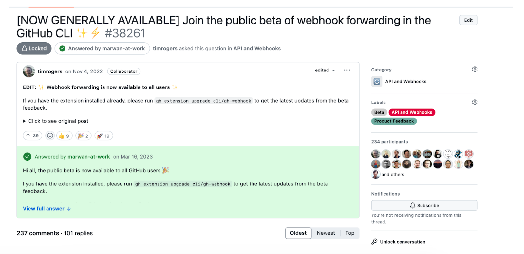The image size is (524, 254).
Task: Click the add emoji reaction smiley
Action: tap(50, 135)
